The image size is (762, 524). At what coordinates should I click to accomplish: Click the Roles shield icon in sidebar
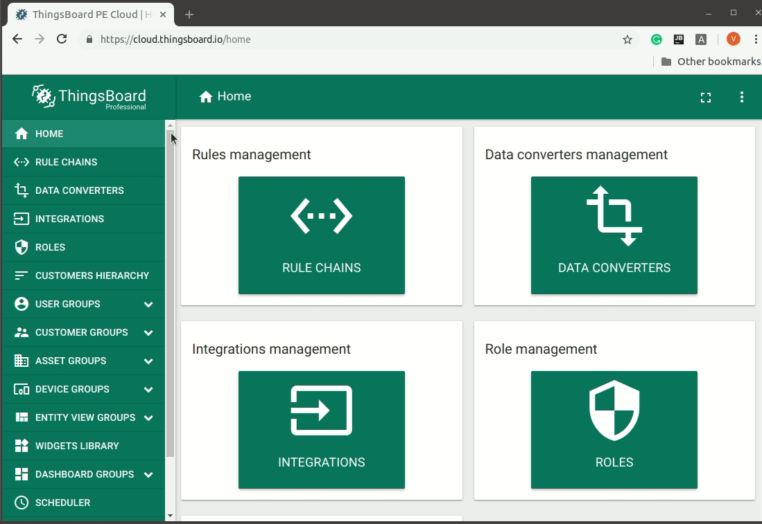[x=21, y=247]
